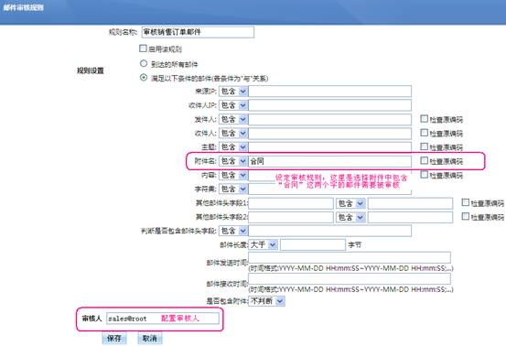Viewport: 506px width, 346px height.
Task: Click the 规则名称 input field
Action: tap(198, 32)
